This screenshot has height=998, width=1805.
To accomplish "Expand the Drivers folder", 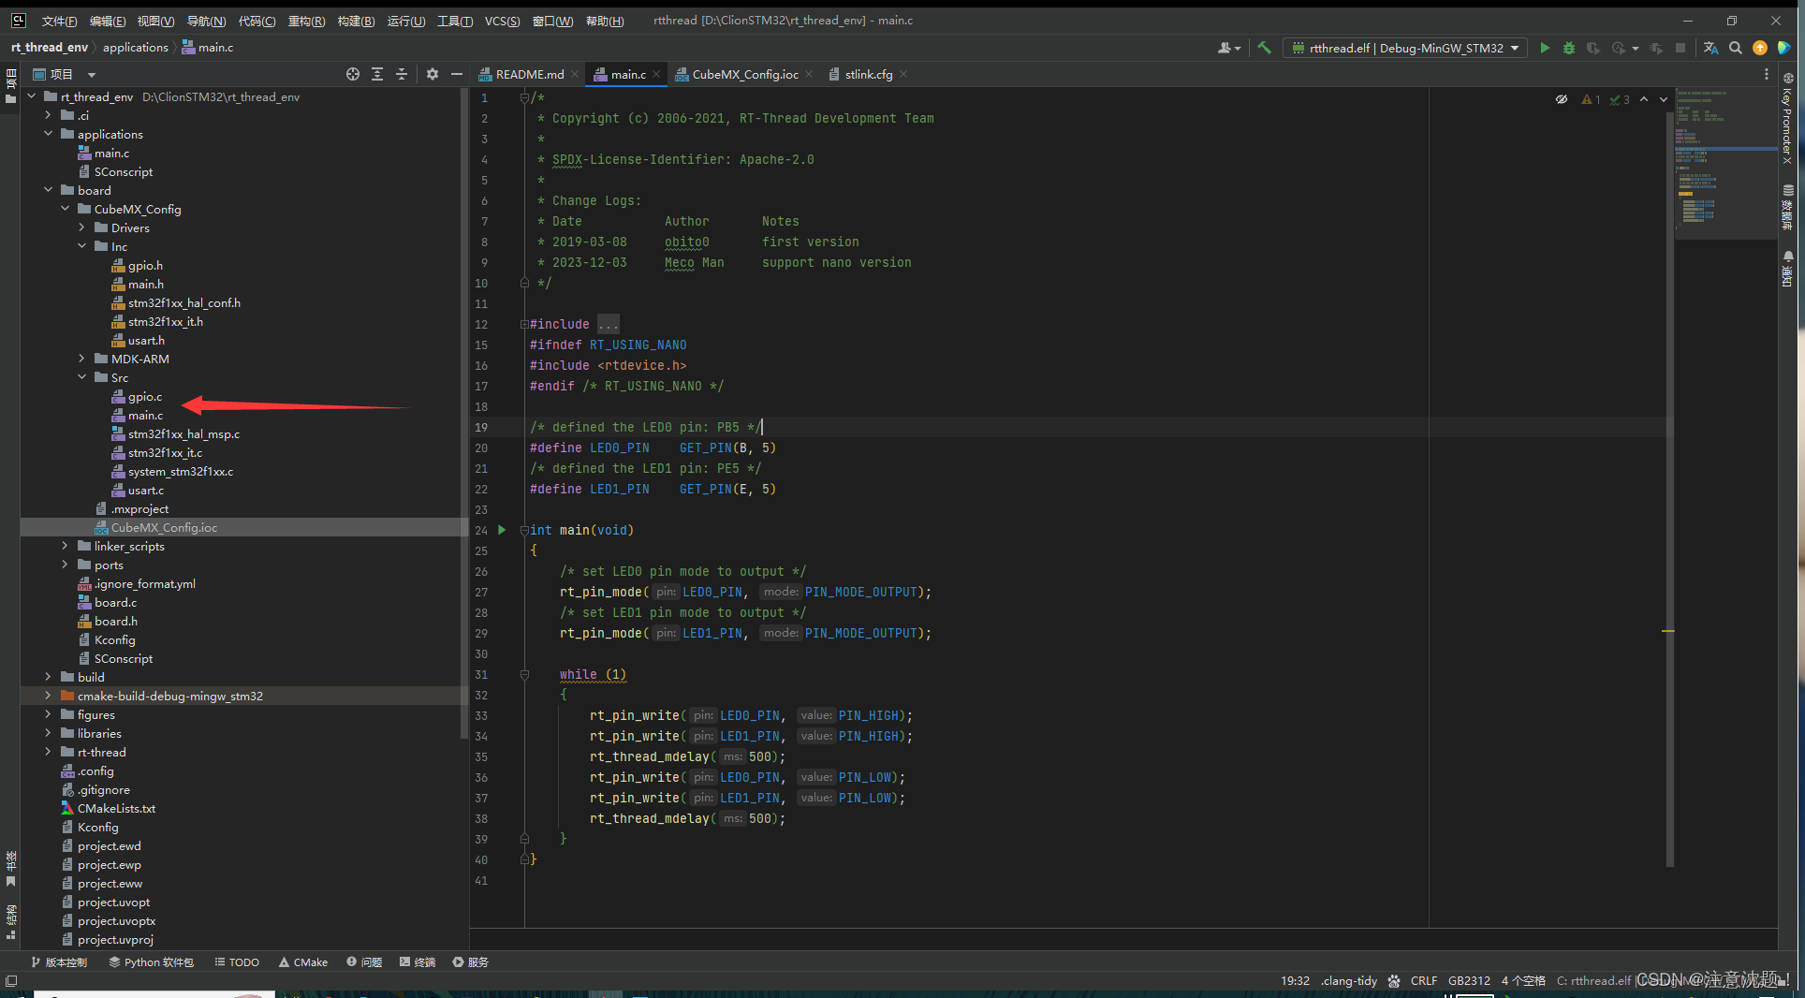I will point(81,227).
